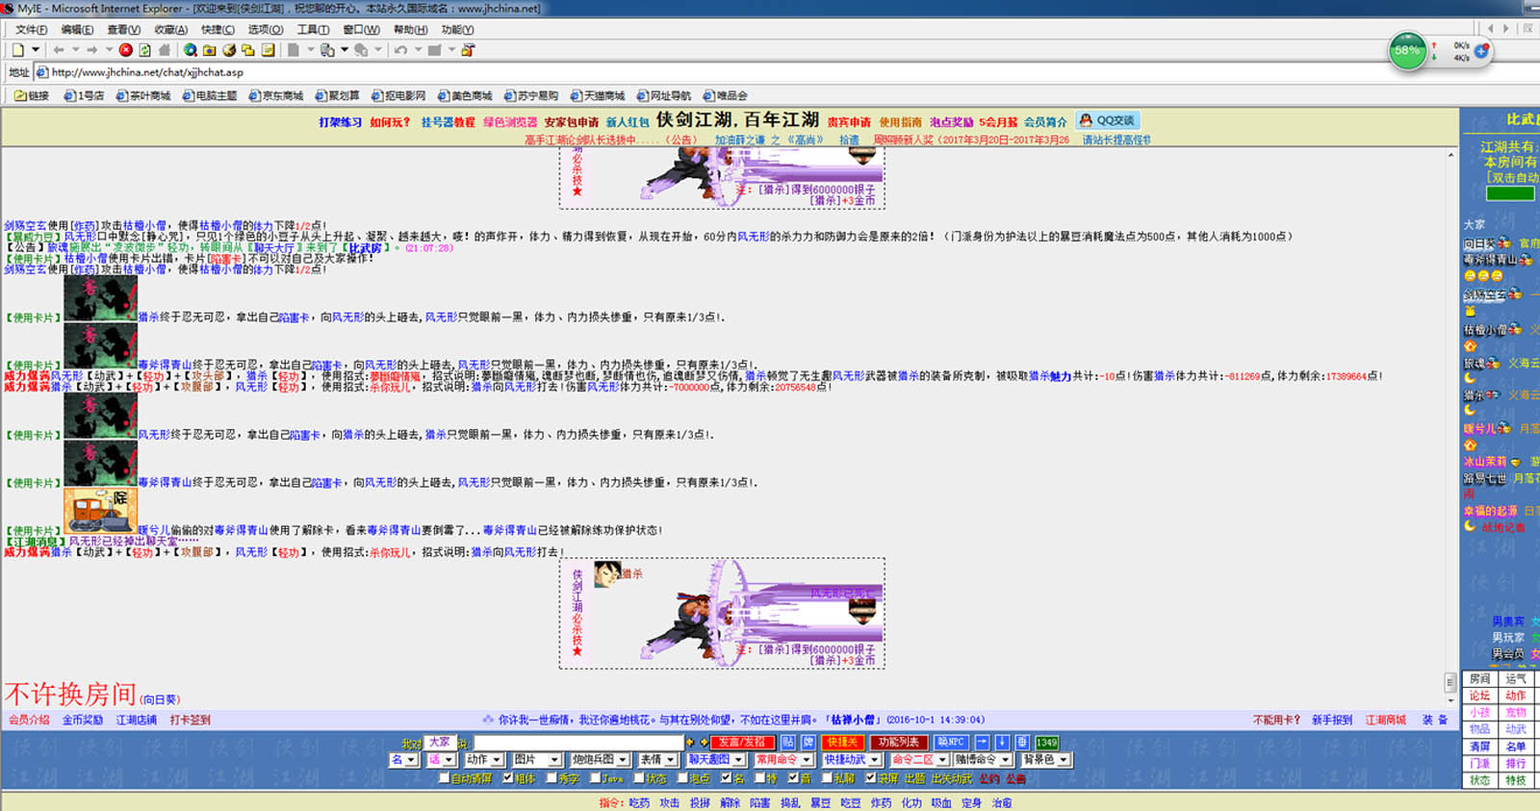Click the 唯品会 bookmark
1540x811 pixels.
(x=725, y=95)
